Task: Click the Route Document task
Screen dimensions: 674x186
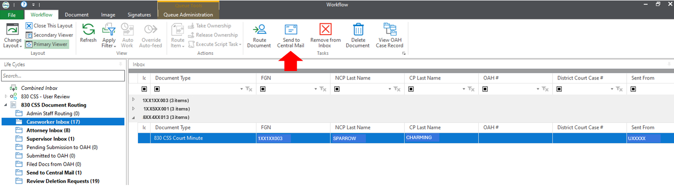Action: point(259,36)
